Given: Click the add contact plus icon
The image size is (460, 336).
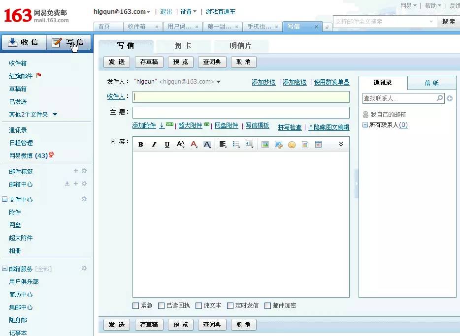Looking at the screenshot, I should coord(450,99).
